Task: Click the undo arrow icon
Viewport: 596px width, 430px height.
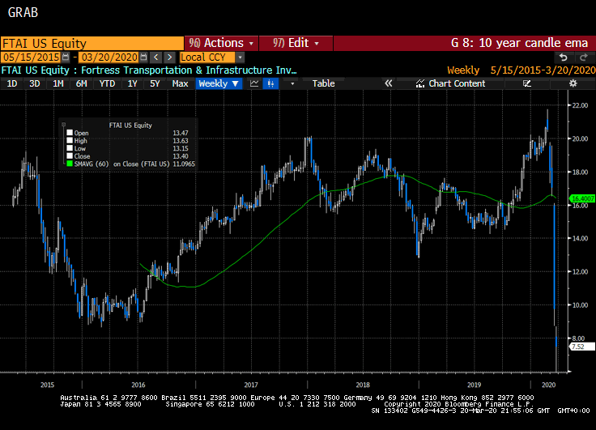Action: (563, 57)
